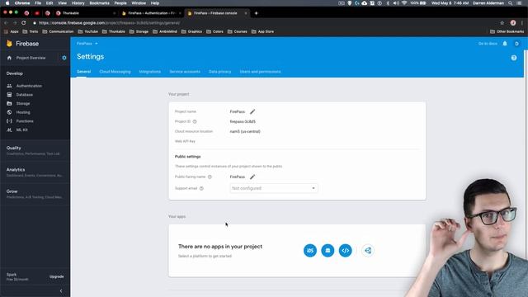Open the project settings gear icon
Screen dimensions: 528x297
(x=64, y=58)
